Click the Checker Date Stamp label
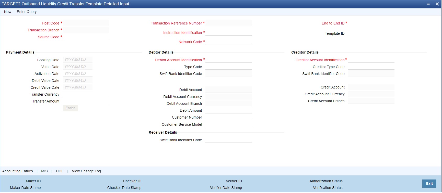Viewport: 442px width, 193px height. pyautogui.click(x=124, y=188)
